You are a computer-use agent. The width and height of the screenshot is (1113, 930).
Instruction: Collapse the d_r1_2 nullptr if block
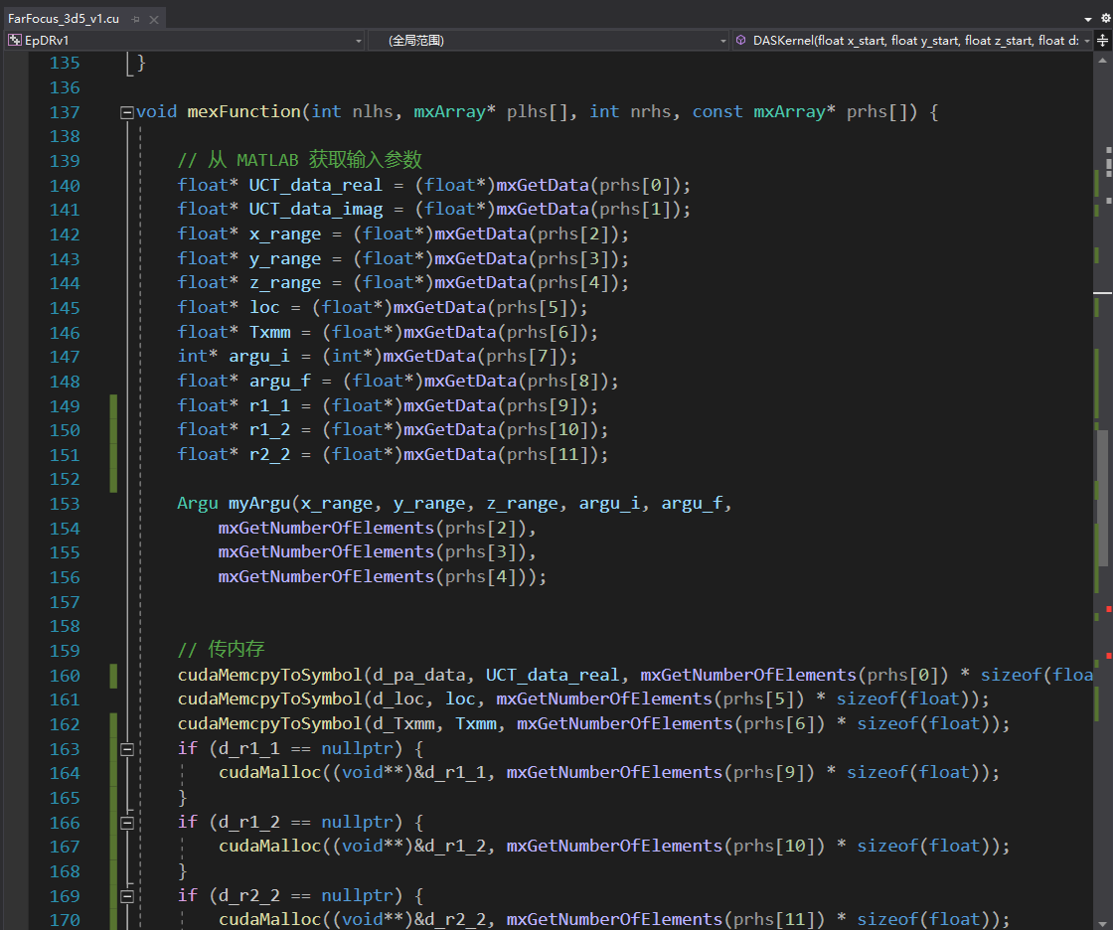pyautogui.click(x=127, y=823)
